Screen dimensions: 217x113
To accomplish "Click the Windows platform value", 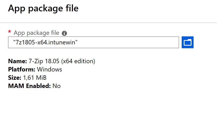I will (x=49, y=69).
